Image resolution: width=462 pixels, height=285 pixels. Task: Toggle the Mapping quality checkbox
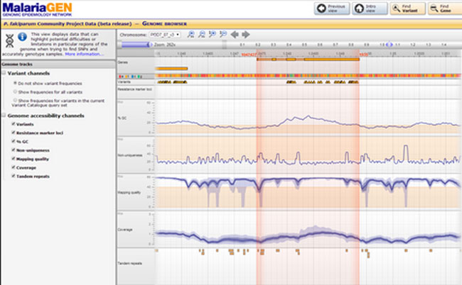[15, 158]
